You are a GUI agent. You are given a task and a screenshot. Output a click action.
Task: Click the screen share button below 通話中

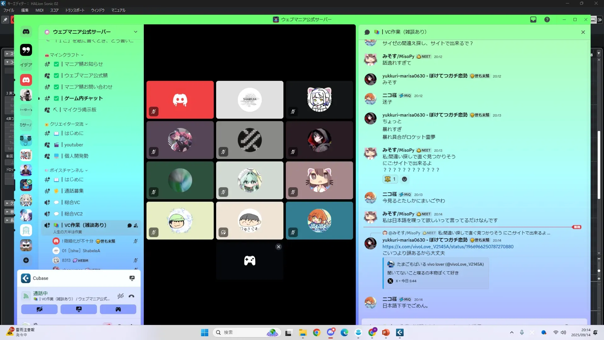pyautogui.click(x=79, y=309)
